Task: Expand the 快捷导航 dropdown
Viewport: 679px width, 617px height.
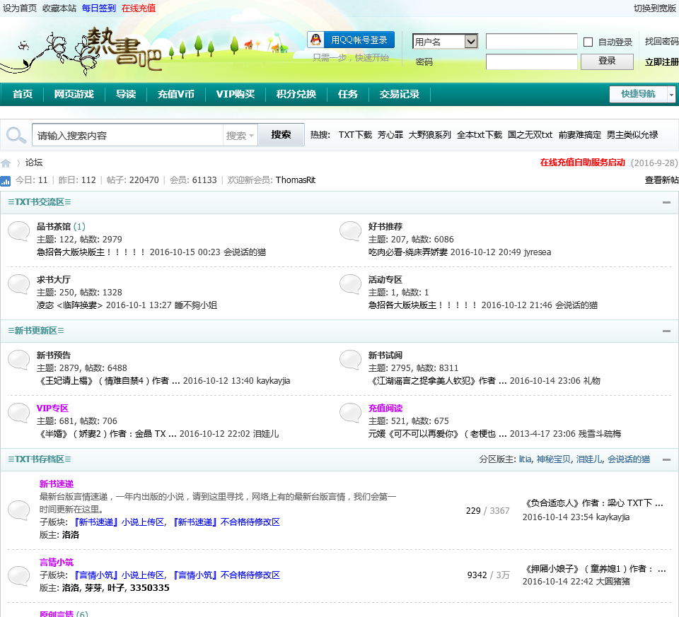Action: tap(671, 94)
